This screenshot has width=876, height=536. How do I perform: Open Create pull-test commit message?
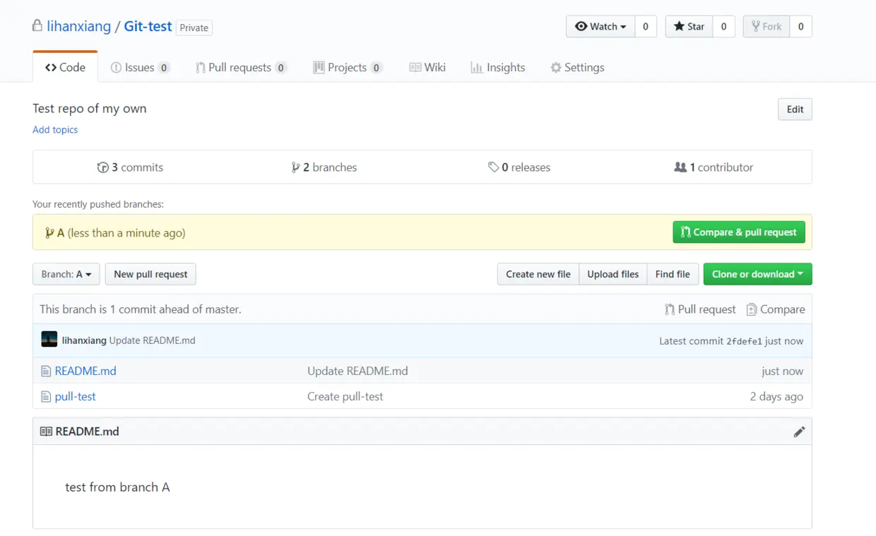click(x=345, y=396)
